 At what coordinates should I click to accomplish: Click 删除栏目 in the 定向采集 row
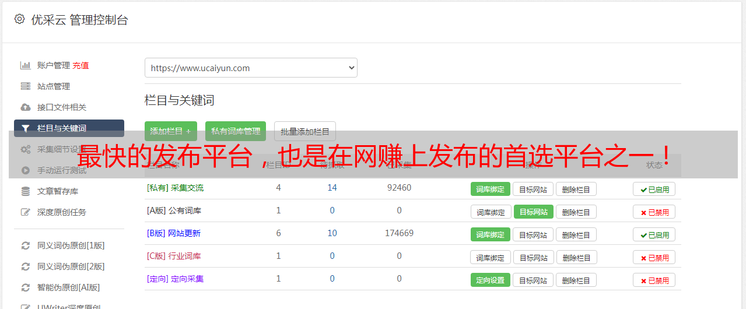pyautogui.click(x=576, y=280)
